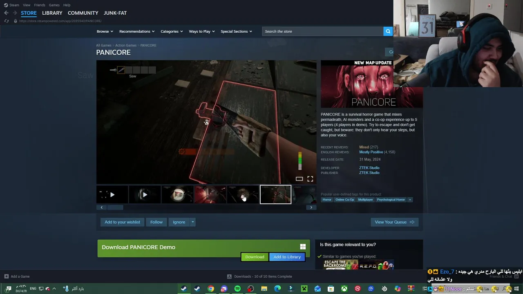This screenshot has height=294, width=523.
Task: Click the plus icon beside Add a Game
Action: (x=6, y=276)
